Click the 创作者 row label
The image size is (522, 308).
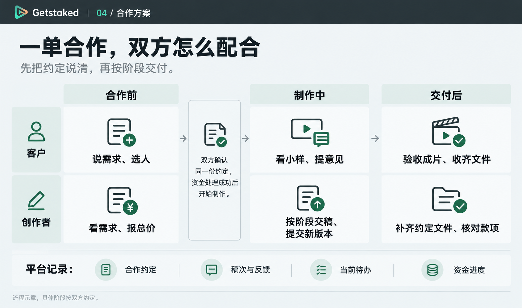click(x=36, y=222)
